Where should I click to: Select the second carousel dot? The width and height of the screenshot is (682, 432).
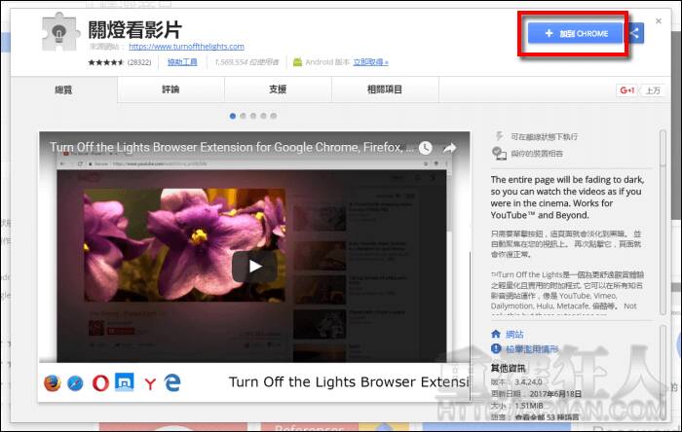pos(244,116)
